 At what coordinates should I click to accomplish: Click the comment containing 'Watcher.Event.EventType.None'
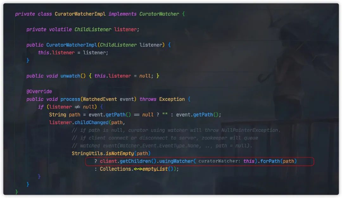(x=162, y=146)
